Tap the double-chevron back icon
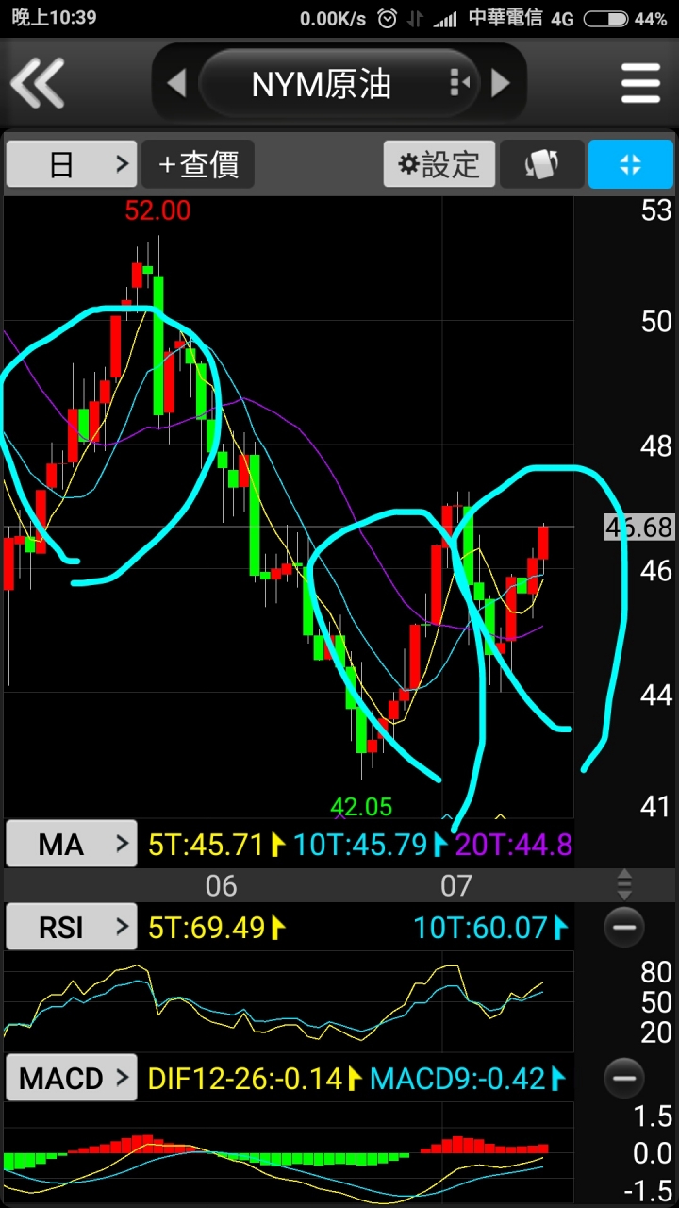 (38, 83)
